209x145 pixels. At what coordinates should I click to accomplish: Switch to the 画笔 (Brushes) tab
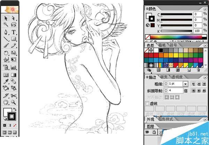pyautogui.click(x=162, y=45)
